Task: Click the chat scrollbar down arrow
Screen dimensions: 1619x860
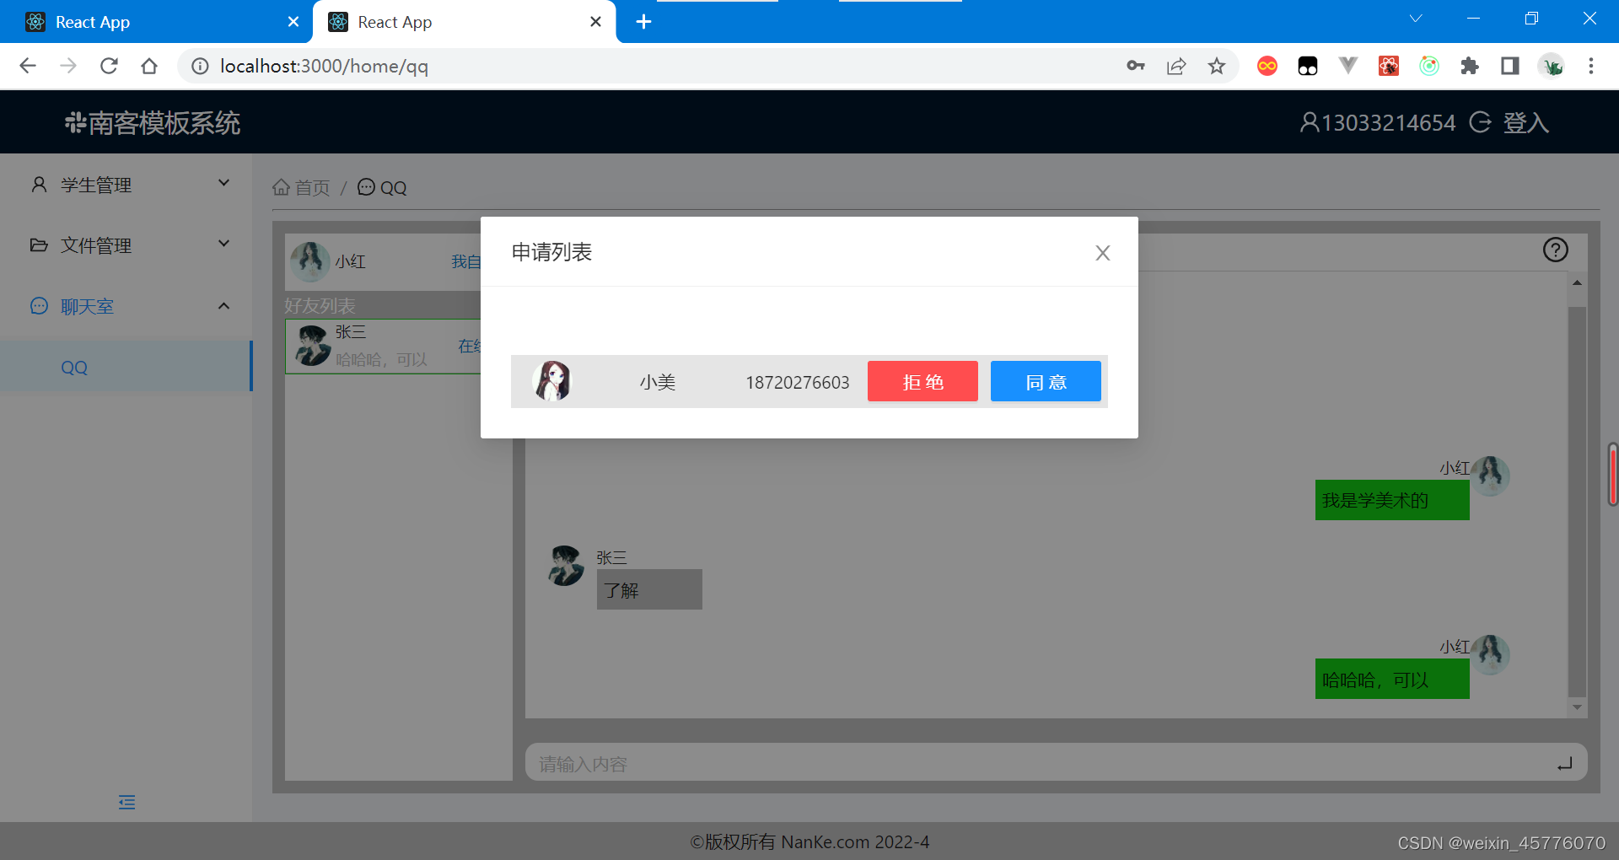Action: (1577, 707)
